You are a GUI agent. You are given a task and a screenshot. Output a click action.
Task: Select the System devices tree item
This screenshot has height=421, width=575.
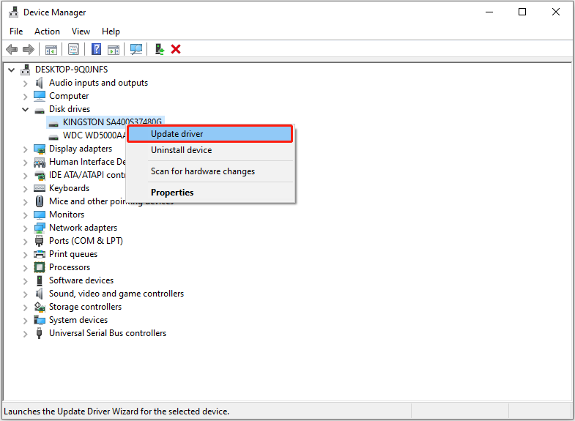tap(78, 320)
